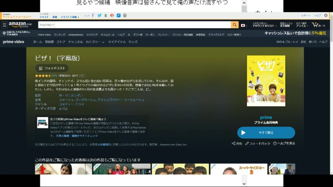
Task: Open the Japan flag language dropdown
Action: (244, 25)
